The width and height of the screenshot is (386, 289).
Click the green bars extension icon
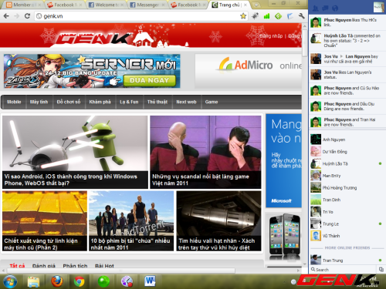(x=266, y=16)
